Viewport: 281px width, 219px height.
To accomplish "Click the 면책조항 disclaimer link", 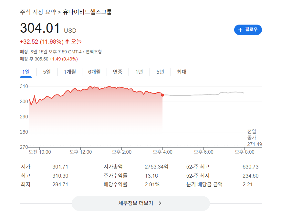I will coord(94,52).
